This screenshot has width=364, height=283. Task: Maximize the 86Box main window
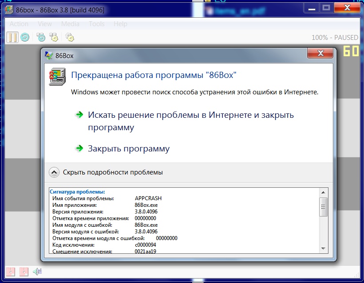click(326, 8)
